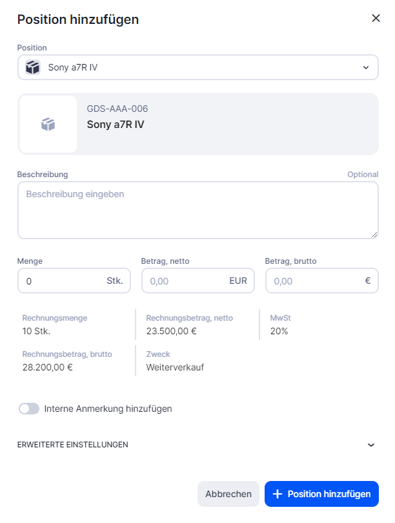
Task: Click the EUR currency suffix in netto field
Action: coord(238,281)
